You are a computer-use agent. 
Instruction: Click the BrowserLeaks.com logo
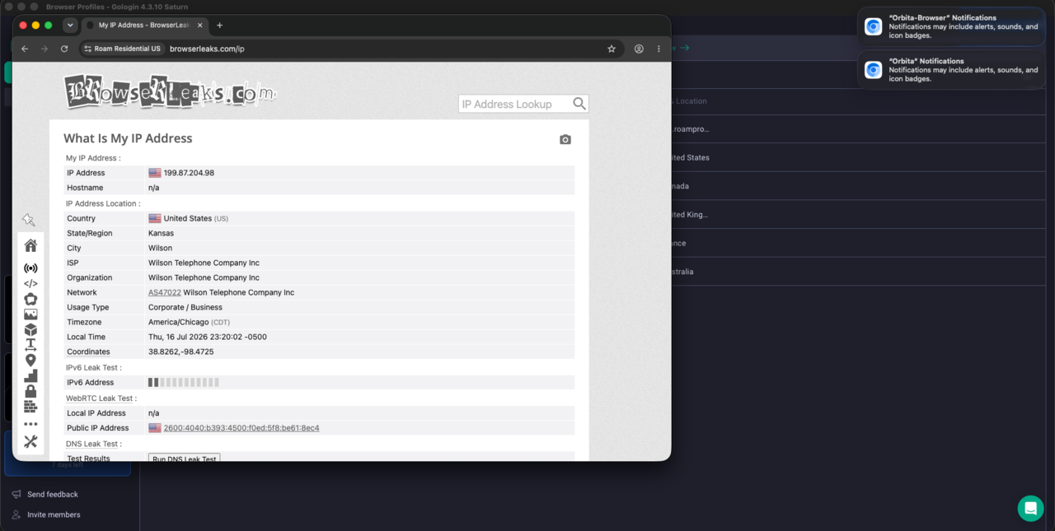click(170, 91)
